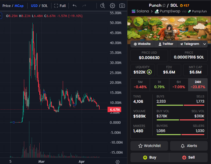Select SOL denomination for chart
This screenshot has width=211, height=164.
click(x=45, y=6)
